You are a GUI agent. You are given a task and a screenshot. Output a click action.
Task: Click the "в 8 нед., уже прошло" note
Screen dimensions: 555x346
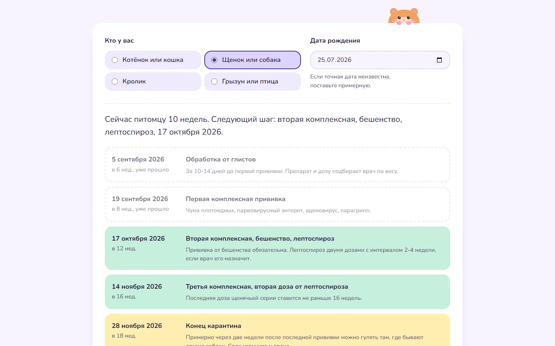click(x=140, y=209)
